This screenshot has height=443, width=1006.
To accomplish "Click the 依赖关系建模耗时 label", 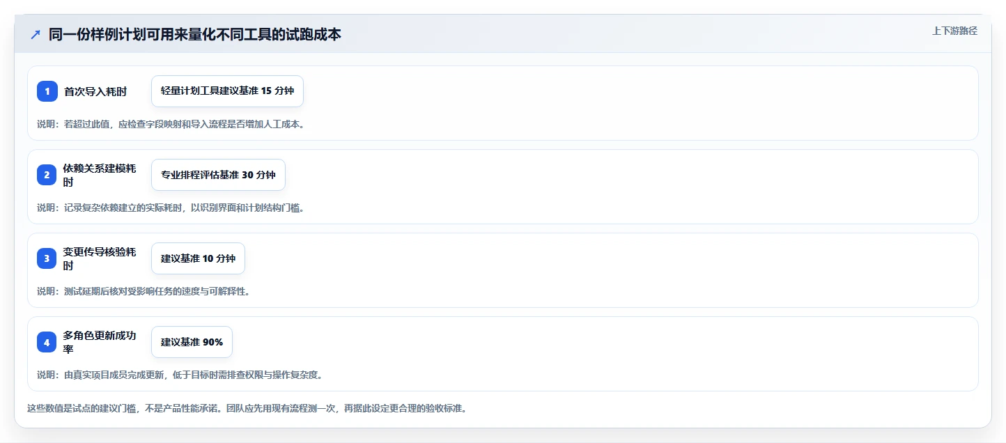I will point(100,175).
